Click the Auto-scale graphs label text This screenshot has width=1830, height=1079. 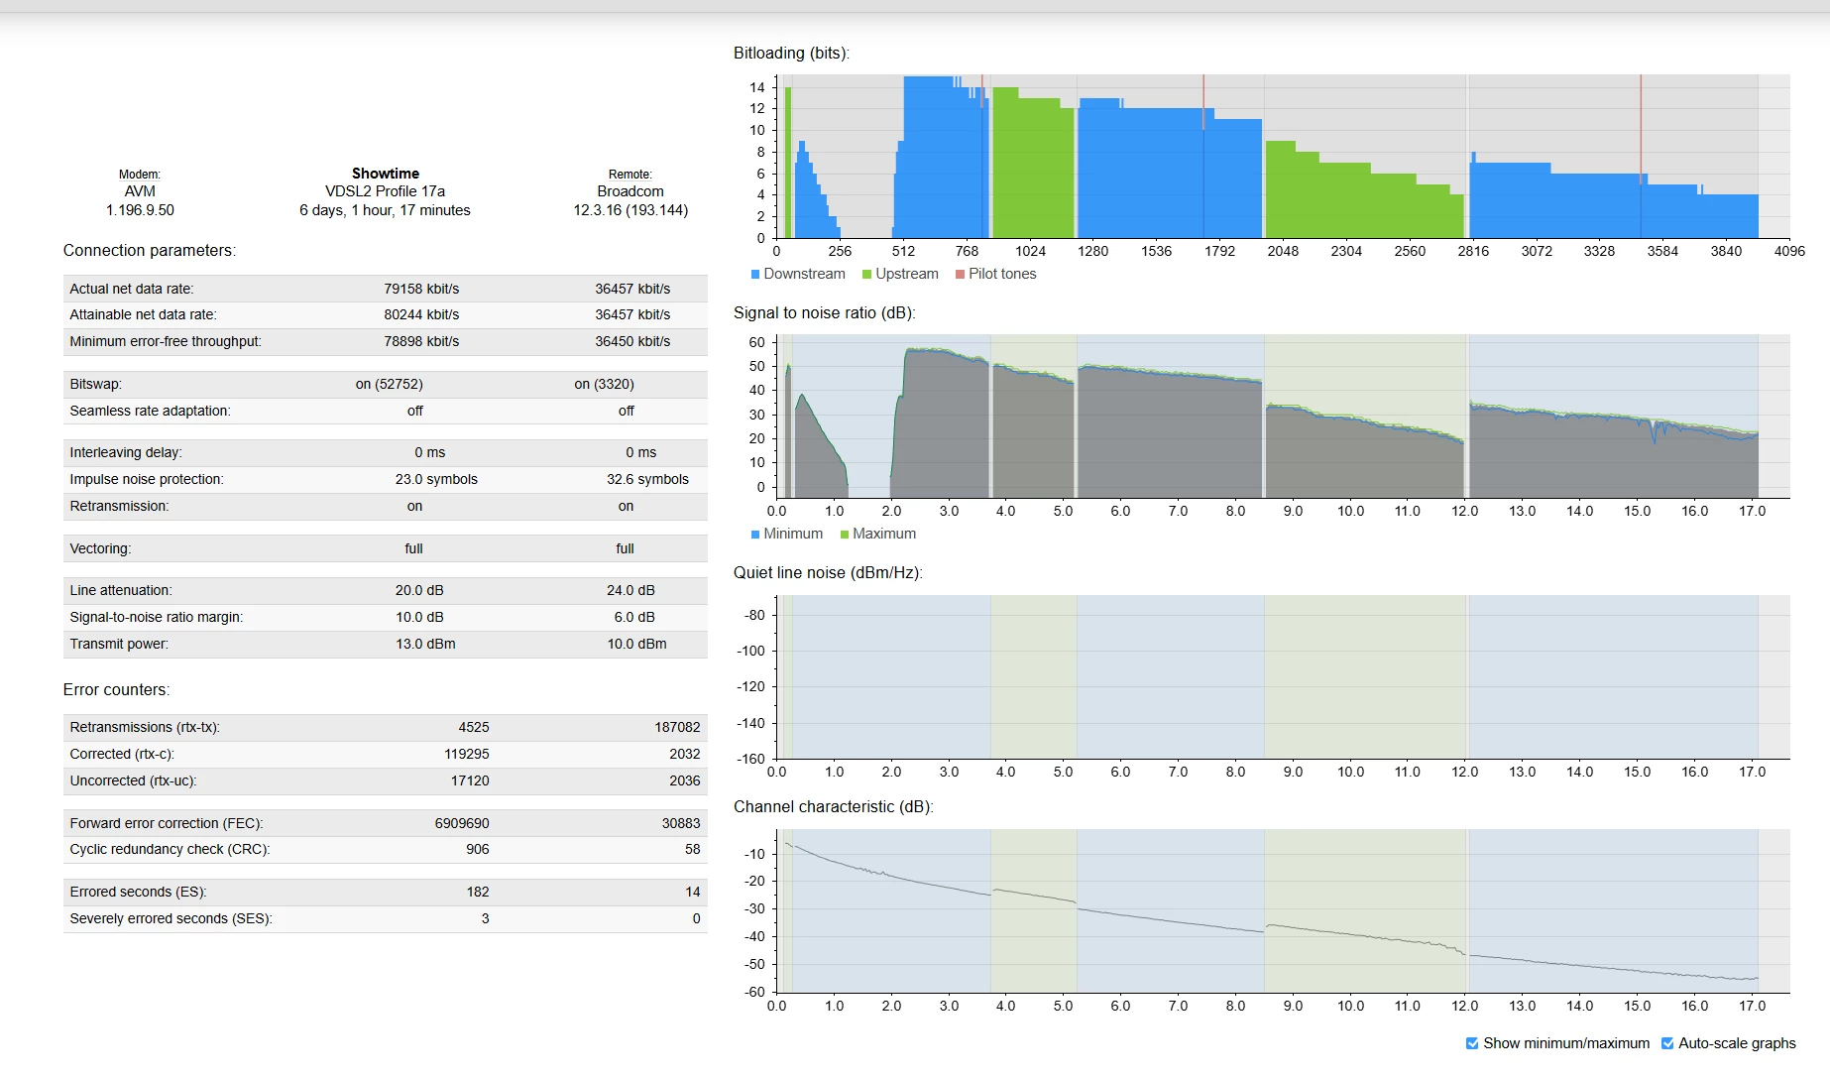[1737, 1043]
